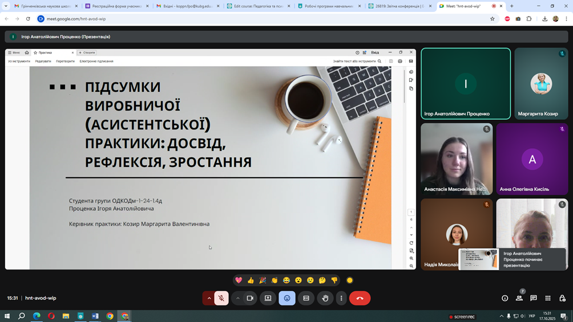Screen dimensions: 573x322
Task: Open more options three-dot menu
Action: click(x=341, y=298)
